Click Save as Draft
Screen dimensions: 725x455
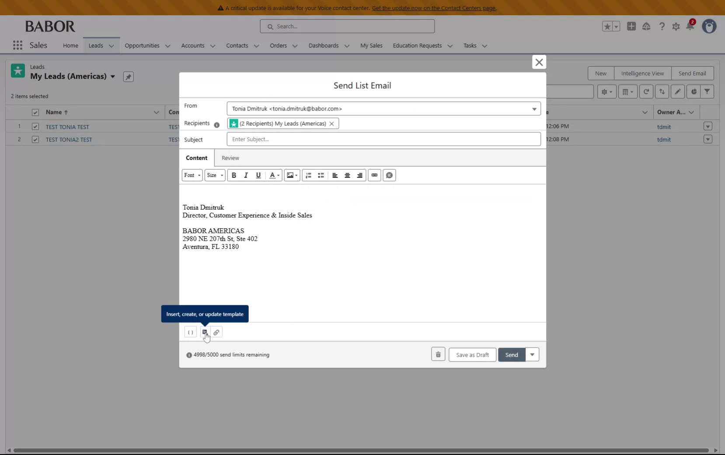[471, 354]
